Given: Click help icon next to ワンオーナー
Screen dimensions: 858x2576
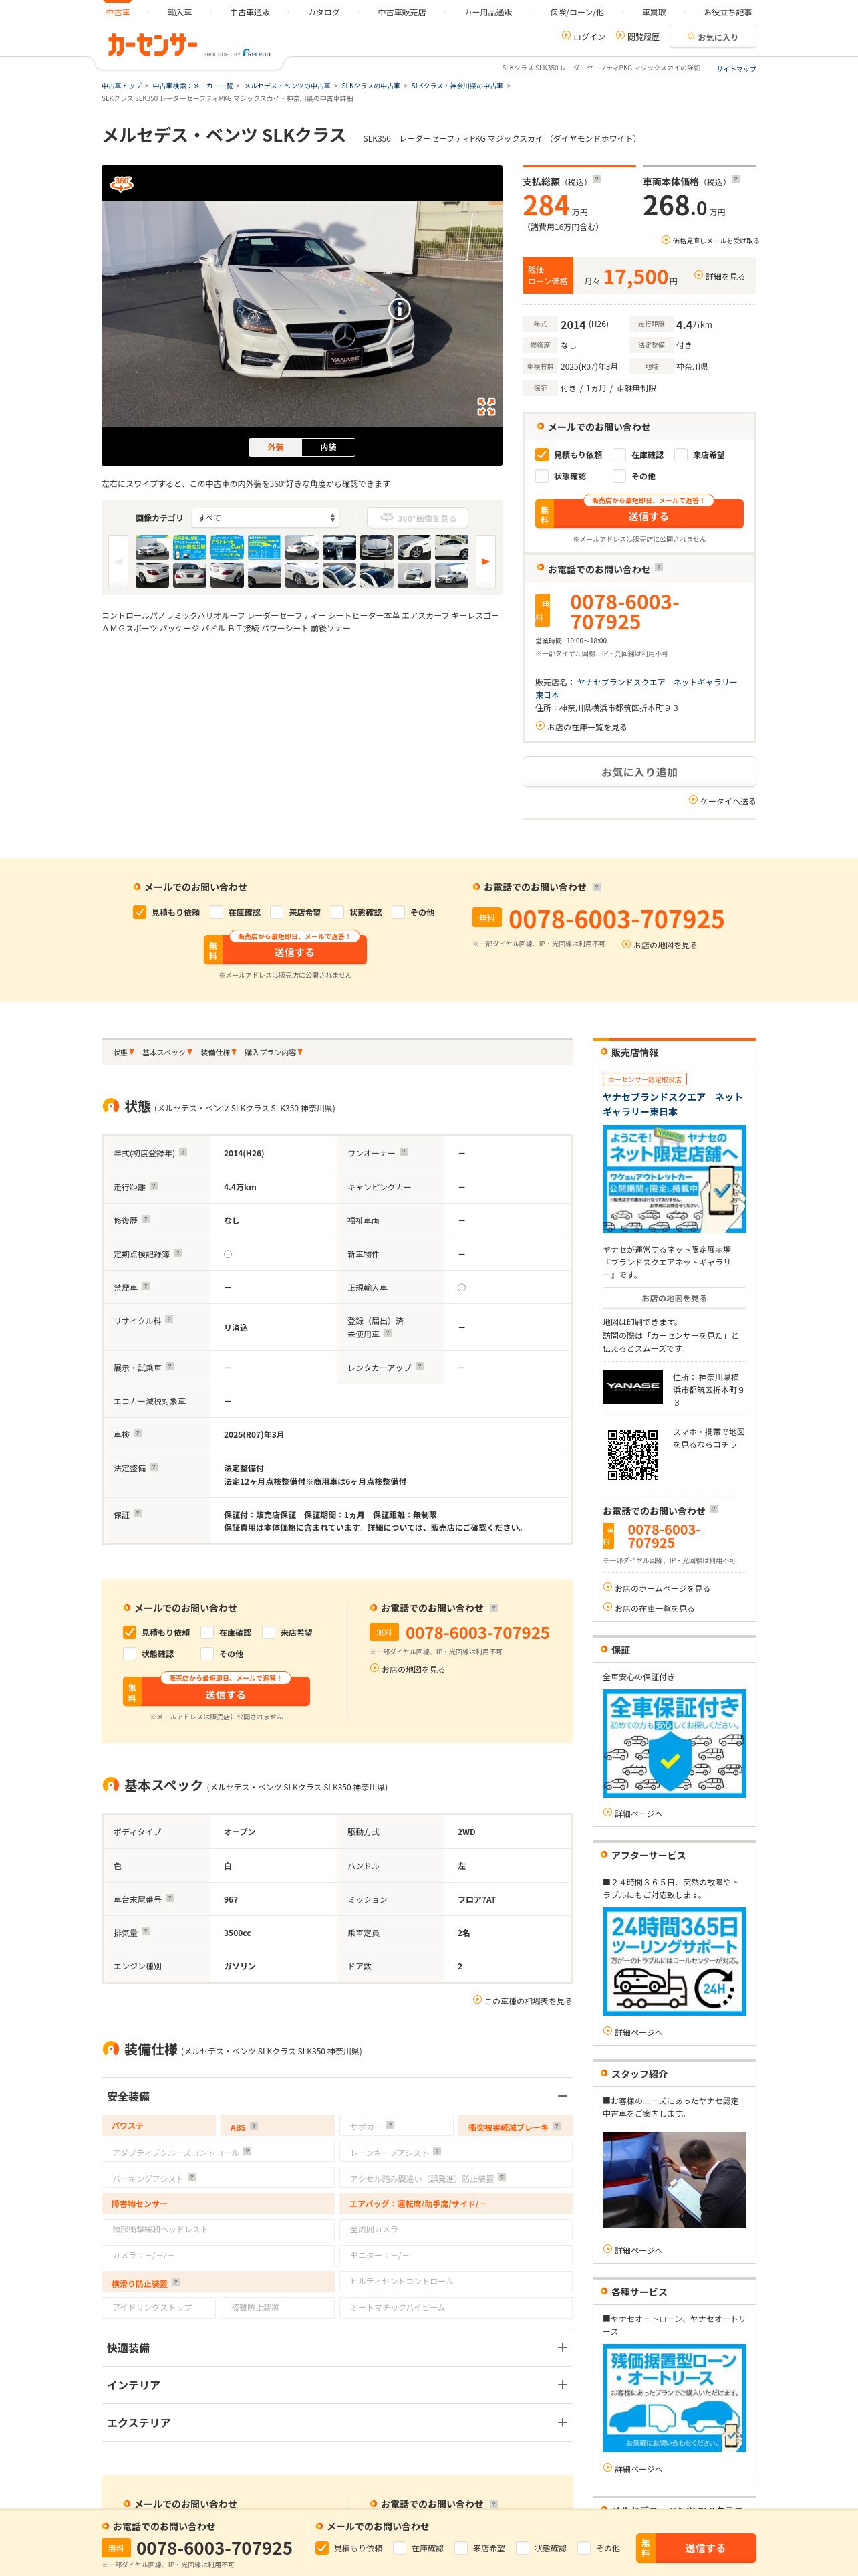Looking at the screenshot, I should click(x=404, y=1152).
